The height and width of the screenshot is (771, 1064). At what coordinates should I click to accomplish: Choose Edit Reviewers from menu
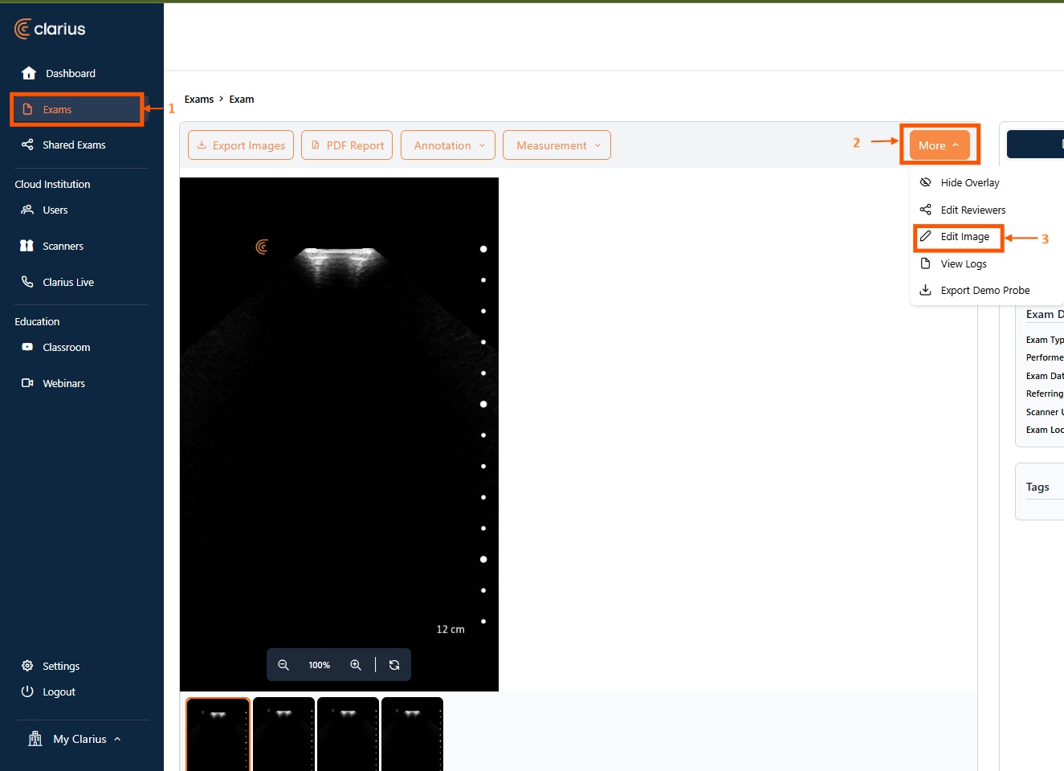[x=962, y=210]
